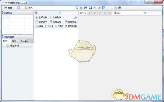Viewport: 164px width, 102px height.
Task: Click the Word document icon
Action: coord(104,8)
